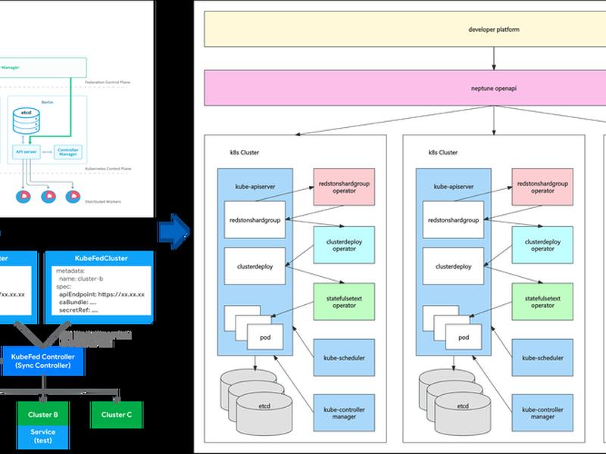Select the pink neptune openapi box
This screenshot has height=454, width=606.
click(405, 88)
